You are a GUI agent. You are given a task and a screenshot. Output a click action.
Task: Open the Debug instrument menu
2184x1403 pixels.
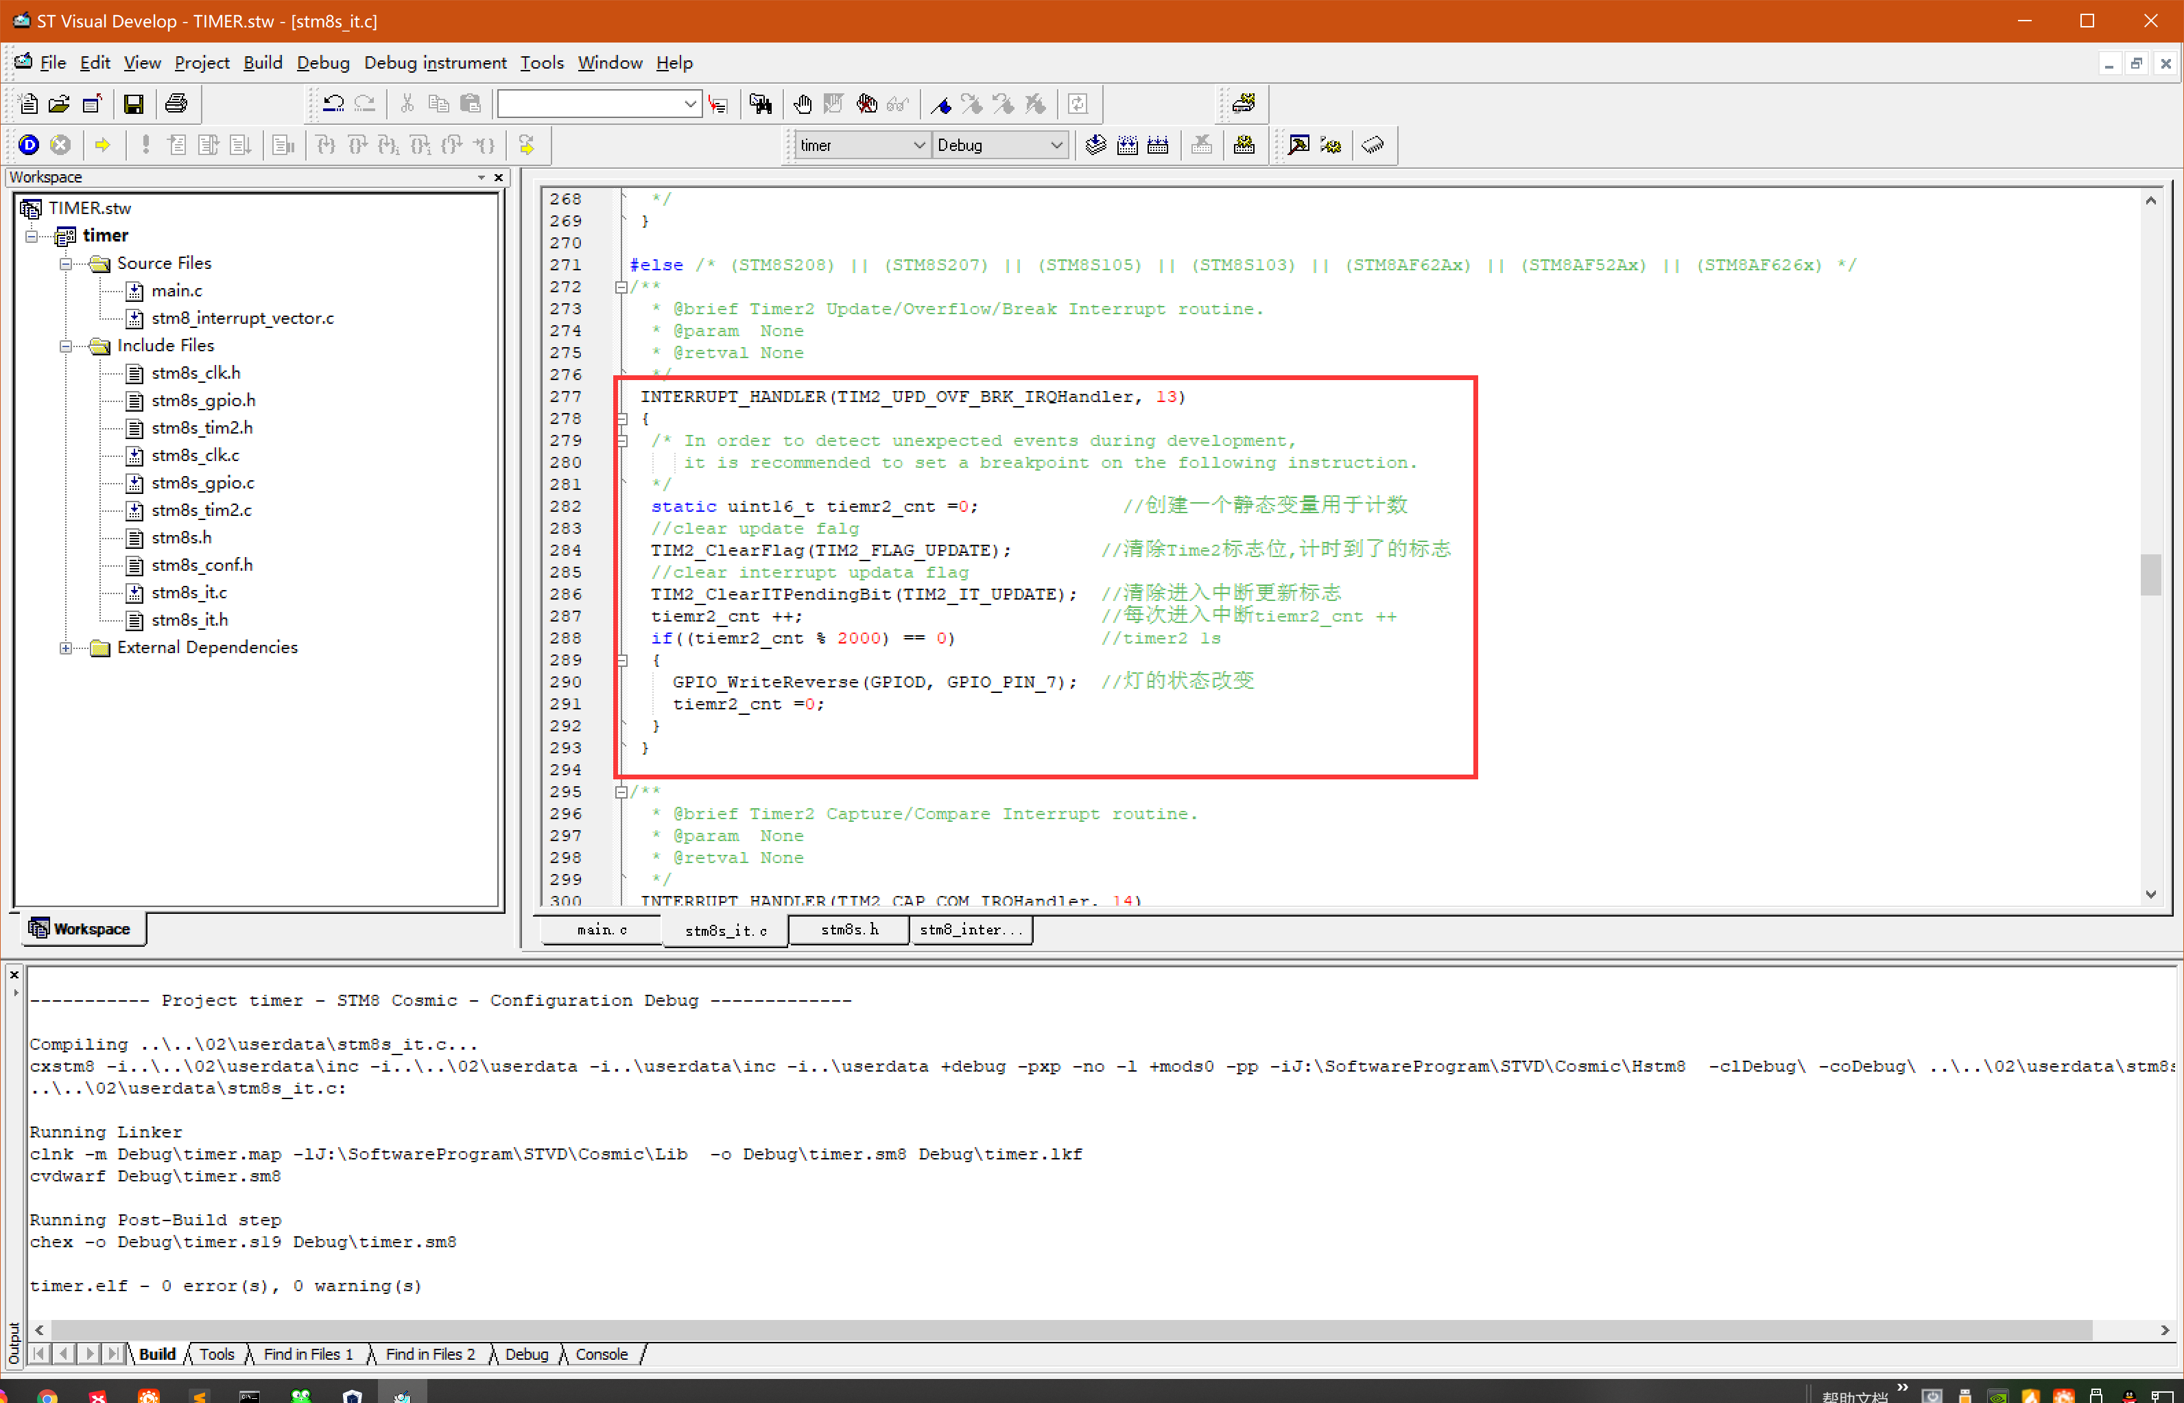click(436, 63)
